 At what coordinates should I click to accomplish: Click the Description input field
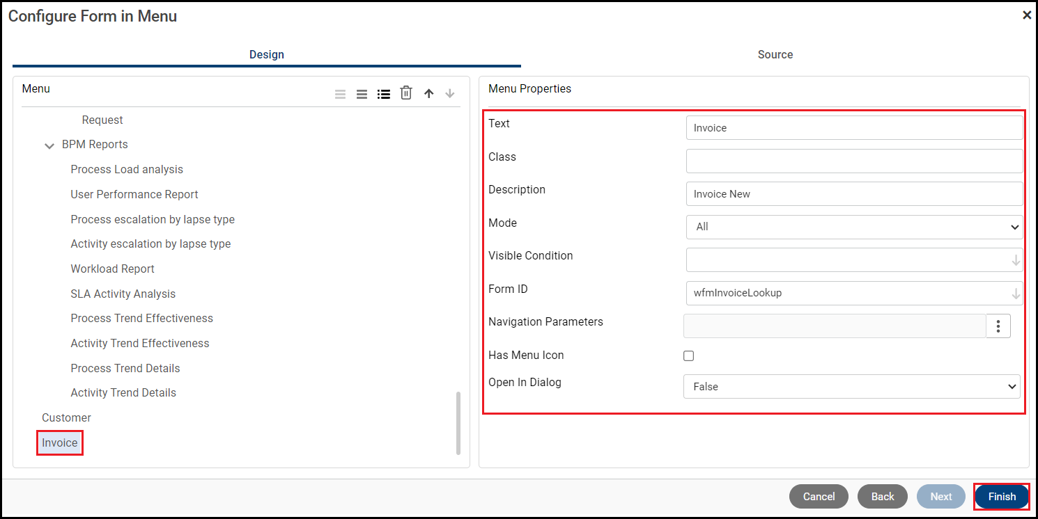coord(854,194)
